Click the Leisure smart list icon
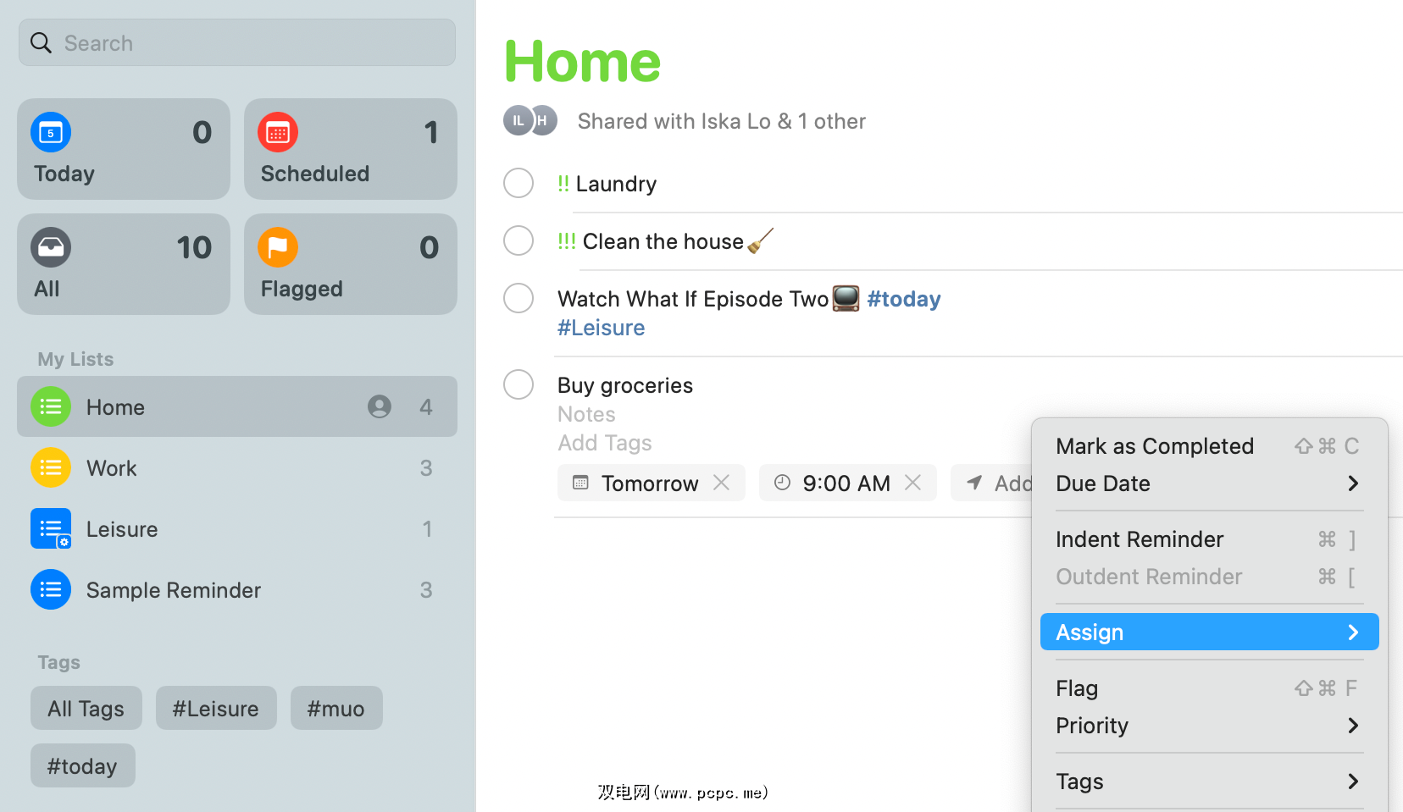This screenshot has height=812, width=1403. (51, 529)
